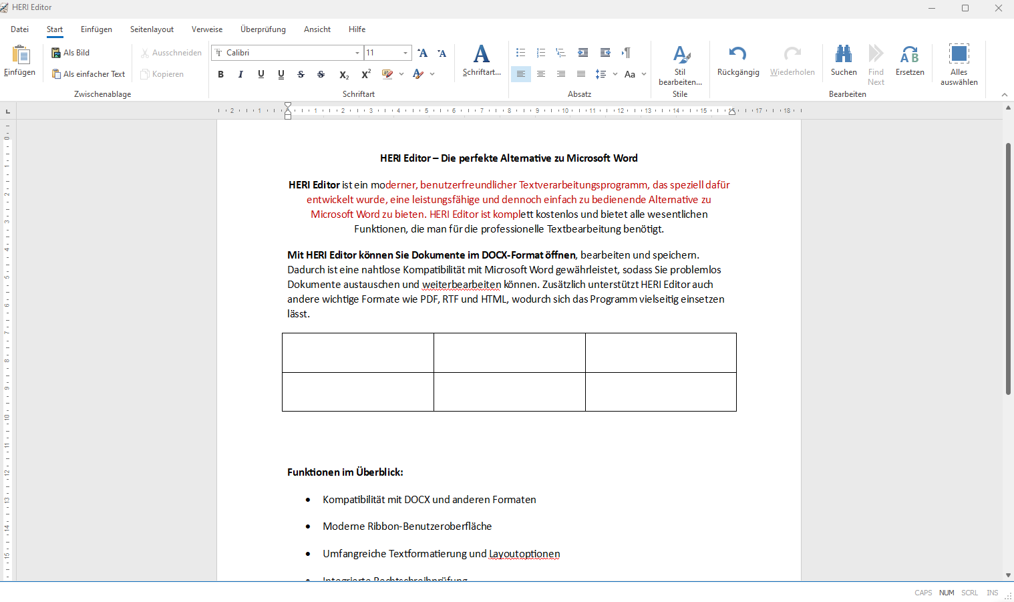The width and height of the screenshot is (1014, 602).
Task: Click the scroll down arrow
Action: tap(1009, 575)
